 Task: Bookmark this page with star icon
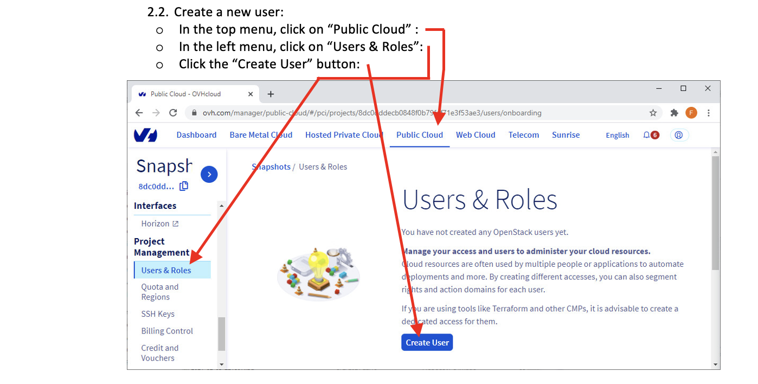point(653,113)
